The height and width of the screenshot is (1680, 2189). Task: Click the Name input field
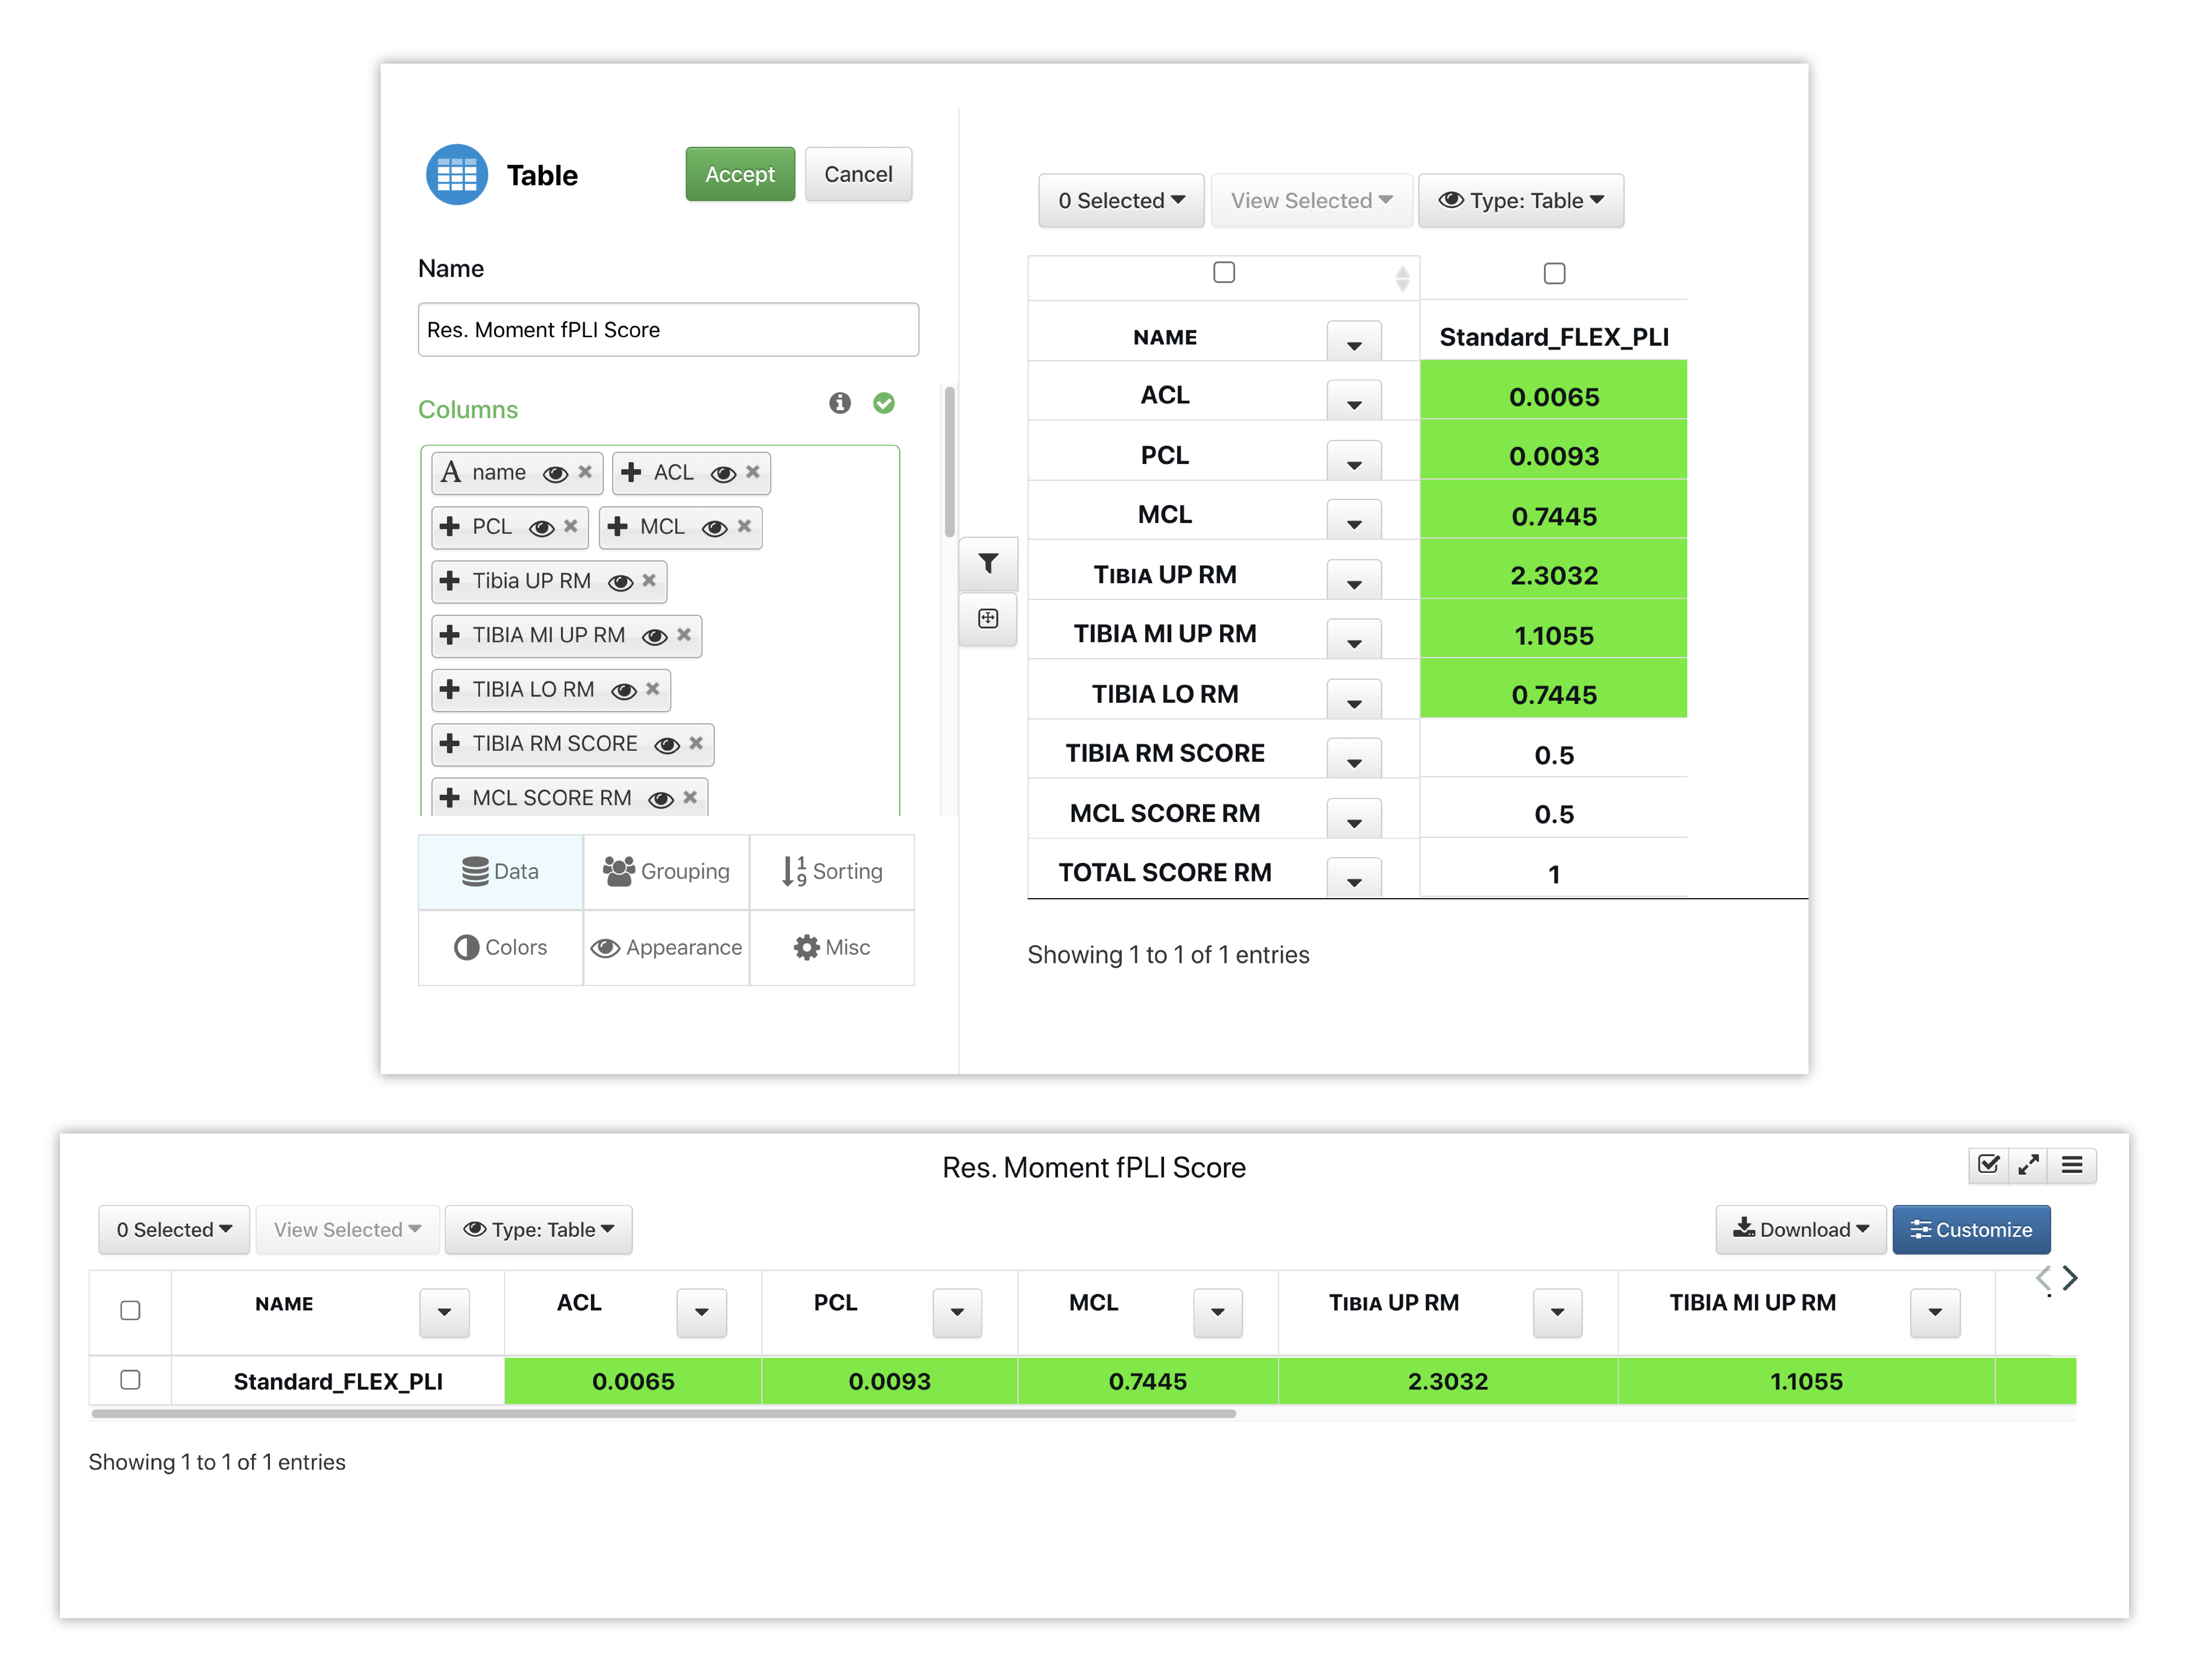668,330
